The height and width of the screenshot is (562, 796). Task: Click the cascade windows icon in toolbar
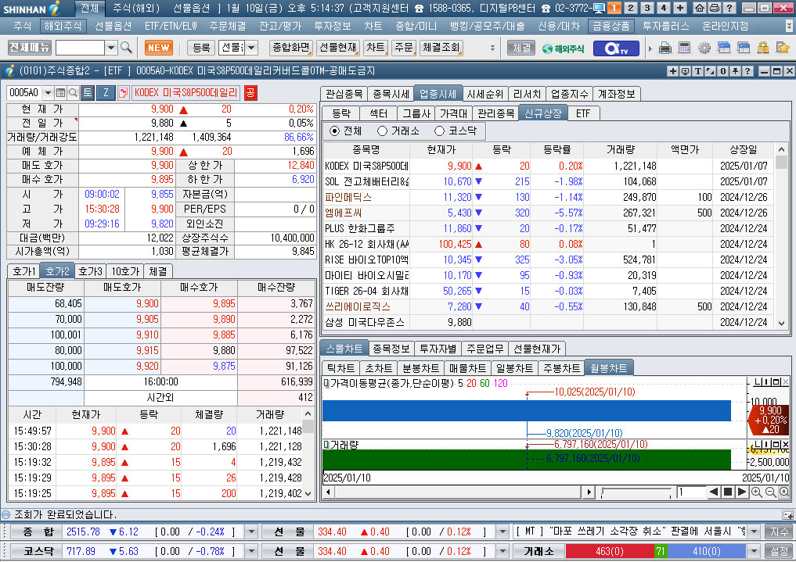pos(724,48)
